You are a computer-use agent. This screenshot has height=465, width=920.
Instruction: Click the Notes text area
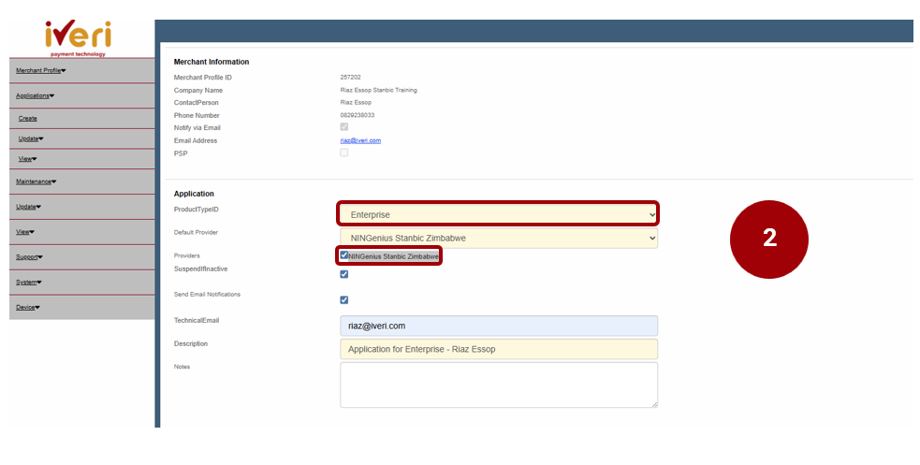pos(499,385)
